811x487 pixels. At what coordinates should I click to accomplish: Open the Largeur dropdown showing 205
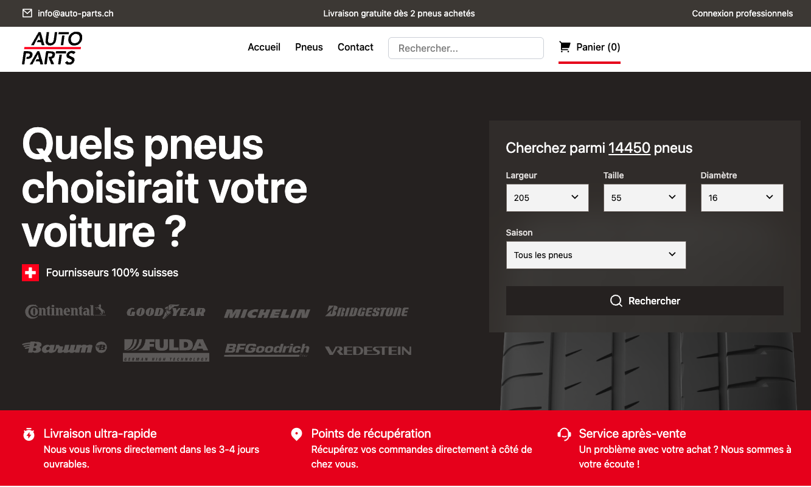pyautogui.click(x=548, y=198)
